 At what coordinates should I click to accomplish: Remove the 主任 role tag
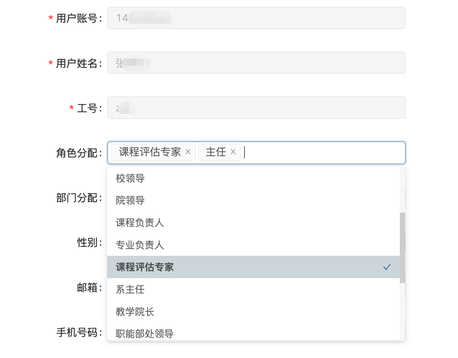tap(233, 152)
